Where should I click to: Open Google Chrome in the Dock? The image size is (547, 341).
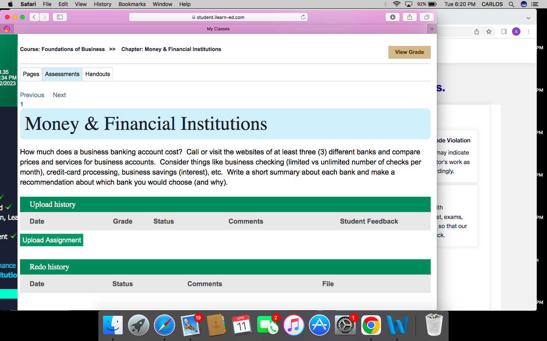(x=371, y=325)
